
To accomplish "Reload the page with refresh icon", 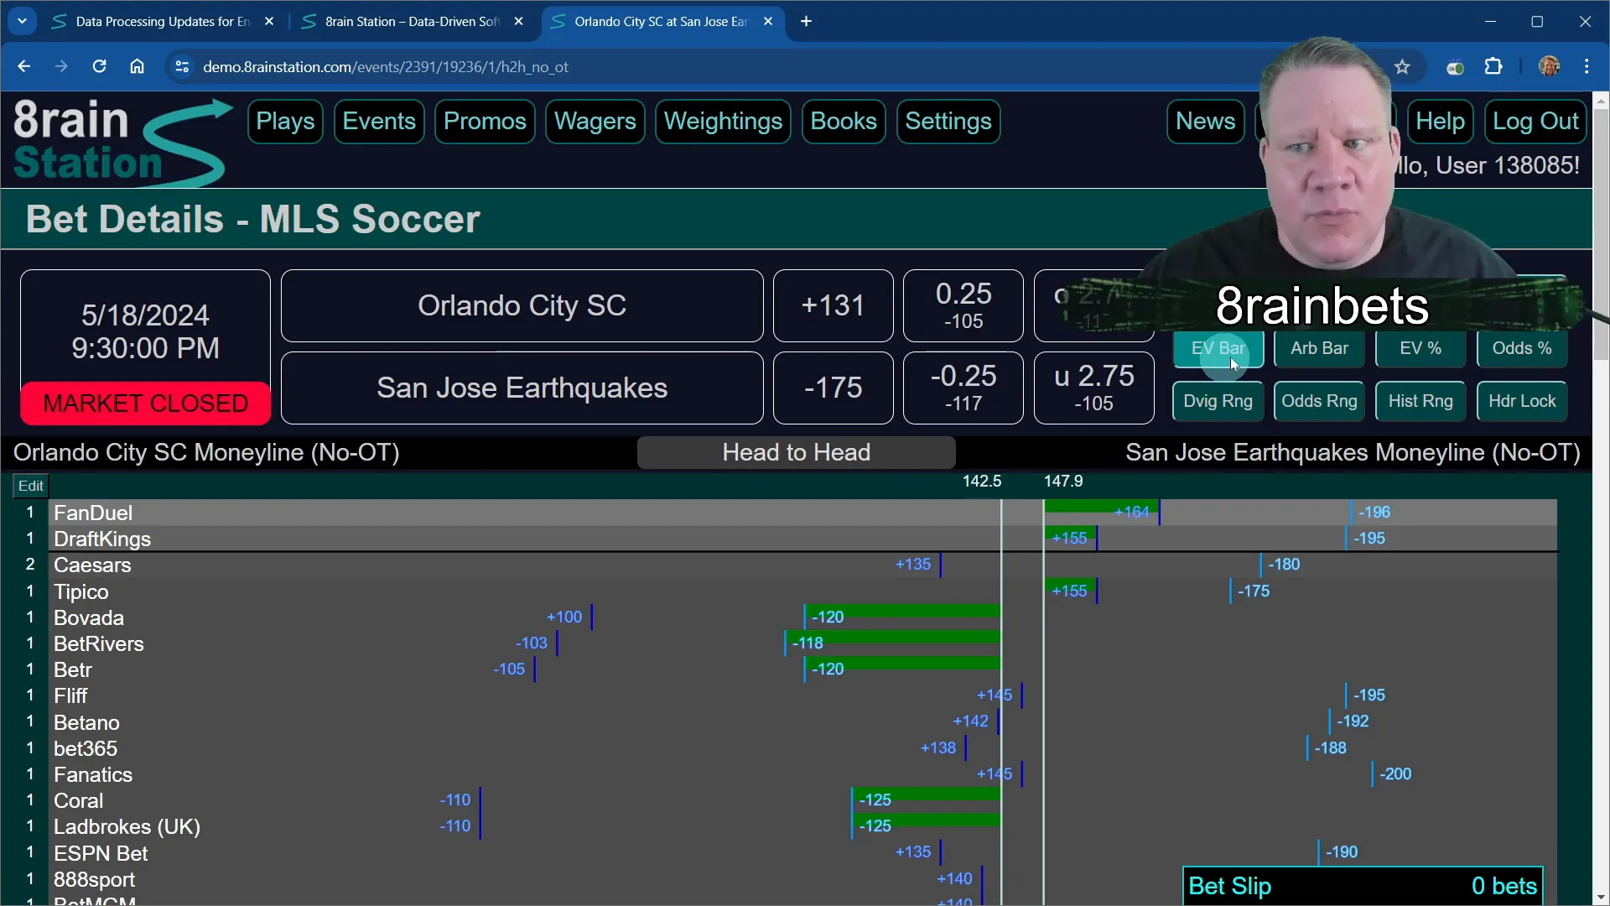I will tap(99, 66).
